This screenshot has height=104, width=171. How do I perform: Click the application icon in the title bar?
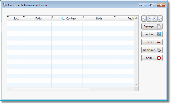click(5, 5)
